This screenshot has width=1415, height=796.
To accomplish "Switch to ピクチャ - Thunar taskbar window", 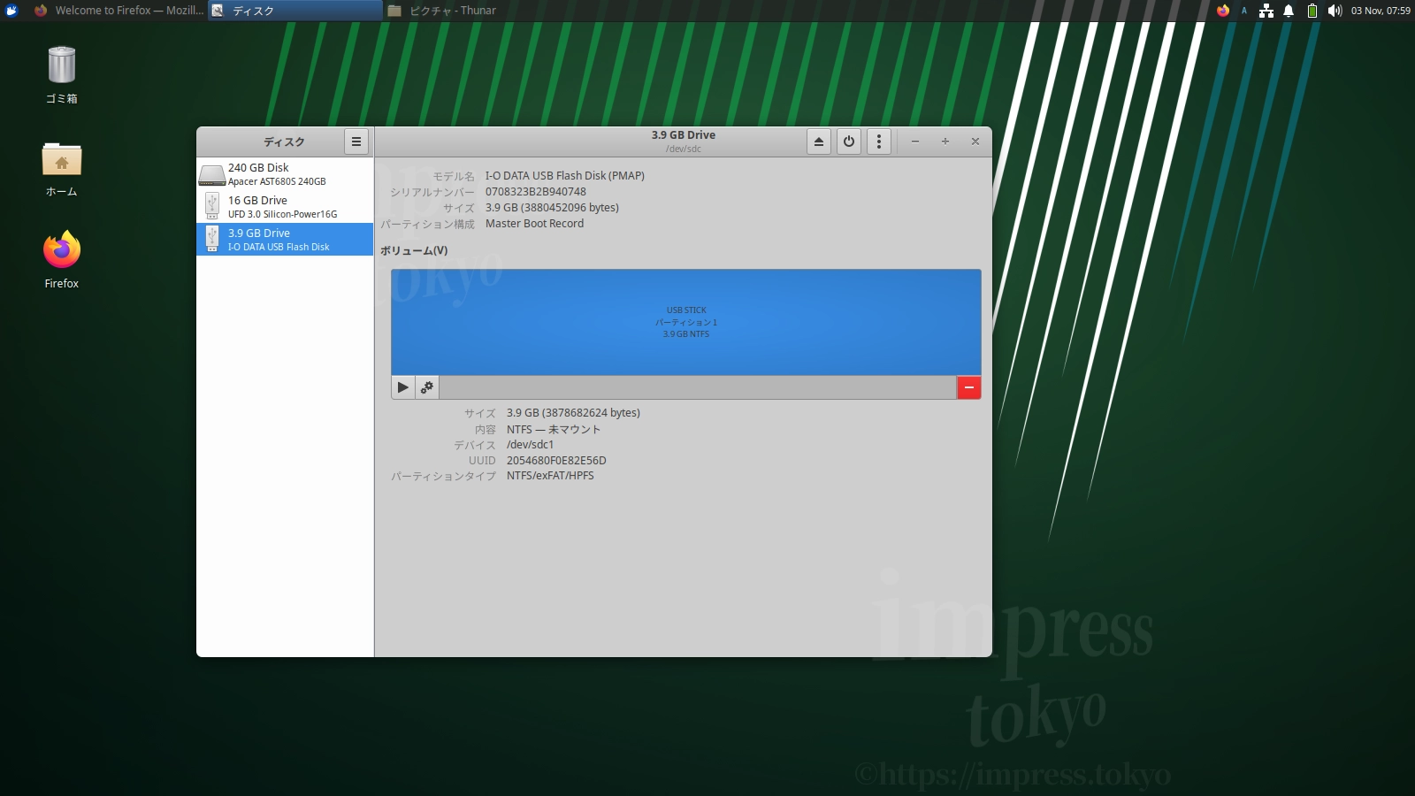I will (471, 11).
